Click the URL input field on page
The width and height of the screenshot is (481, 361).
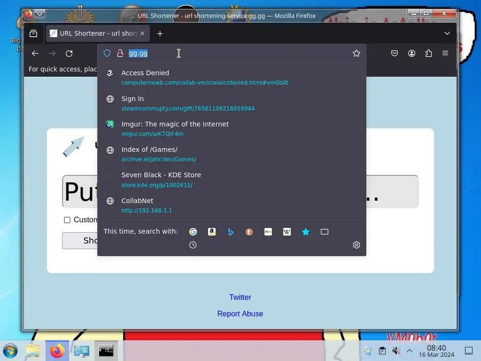coord(240,192)
